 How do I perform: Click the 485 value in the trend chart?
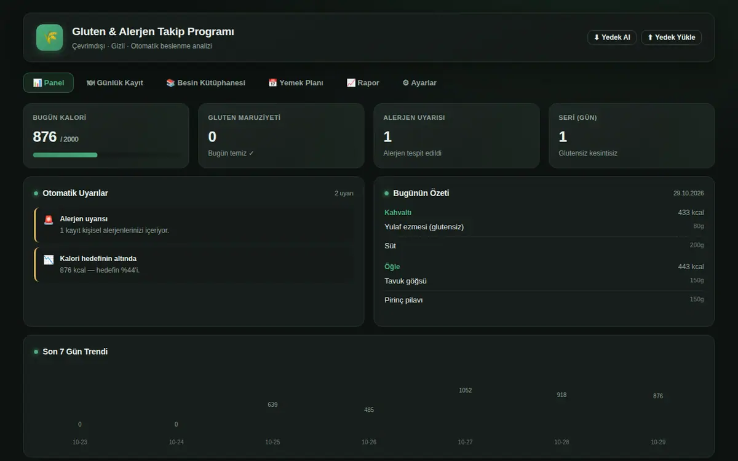369,410
